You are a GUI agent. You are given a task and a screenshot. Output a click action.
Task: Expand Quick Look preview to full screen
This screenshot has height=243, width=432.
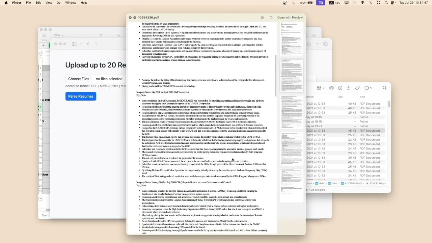[135, 18]
